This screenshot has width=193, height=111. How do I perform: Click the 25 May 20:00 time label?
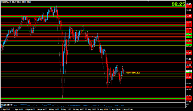click(x=127, y=109)
